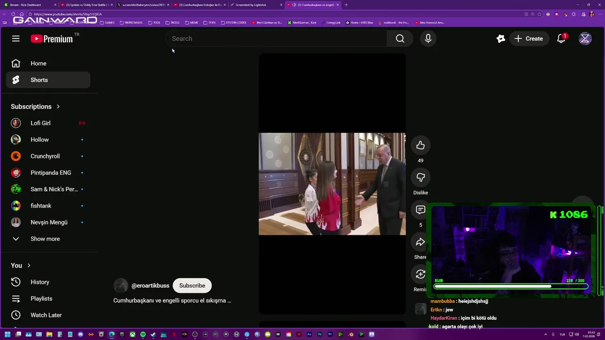This screenshot has width=605, height=340.
Task: Switch to Epstein vs Diddy Final Battle tab
Action: point(86,5)
